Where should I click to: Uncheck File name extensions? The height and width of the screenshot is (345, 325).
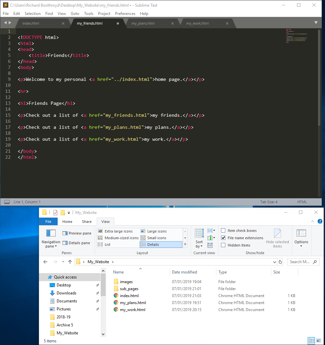coord(223,238)
